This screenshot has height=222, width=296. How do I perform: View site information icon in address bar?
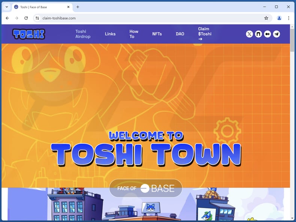tap(37, 18)
